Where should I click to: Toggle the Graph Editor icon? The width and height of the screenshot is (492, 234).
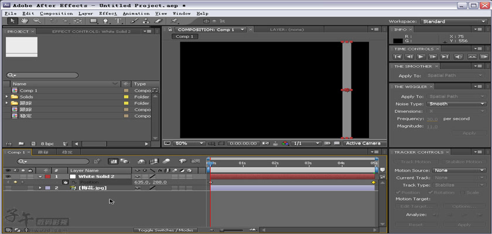(195, 161)
